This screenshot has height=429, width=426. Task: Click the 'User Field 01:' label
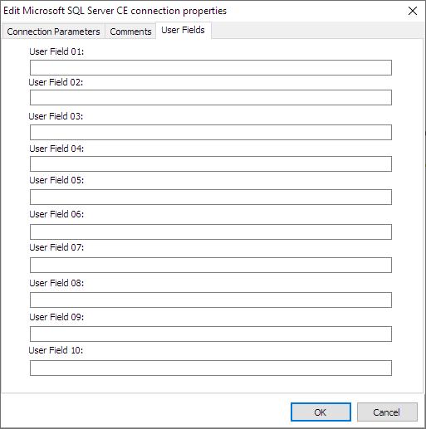(x=56, y=51)
